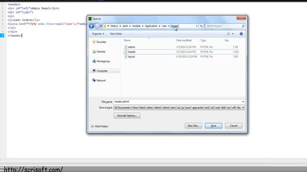
Task: Click the Network icon in navigation pane
Action: pos(94,80)
